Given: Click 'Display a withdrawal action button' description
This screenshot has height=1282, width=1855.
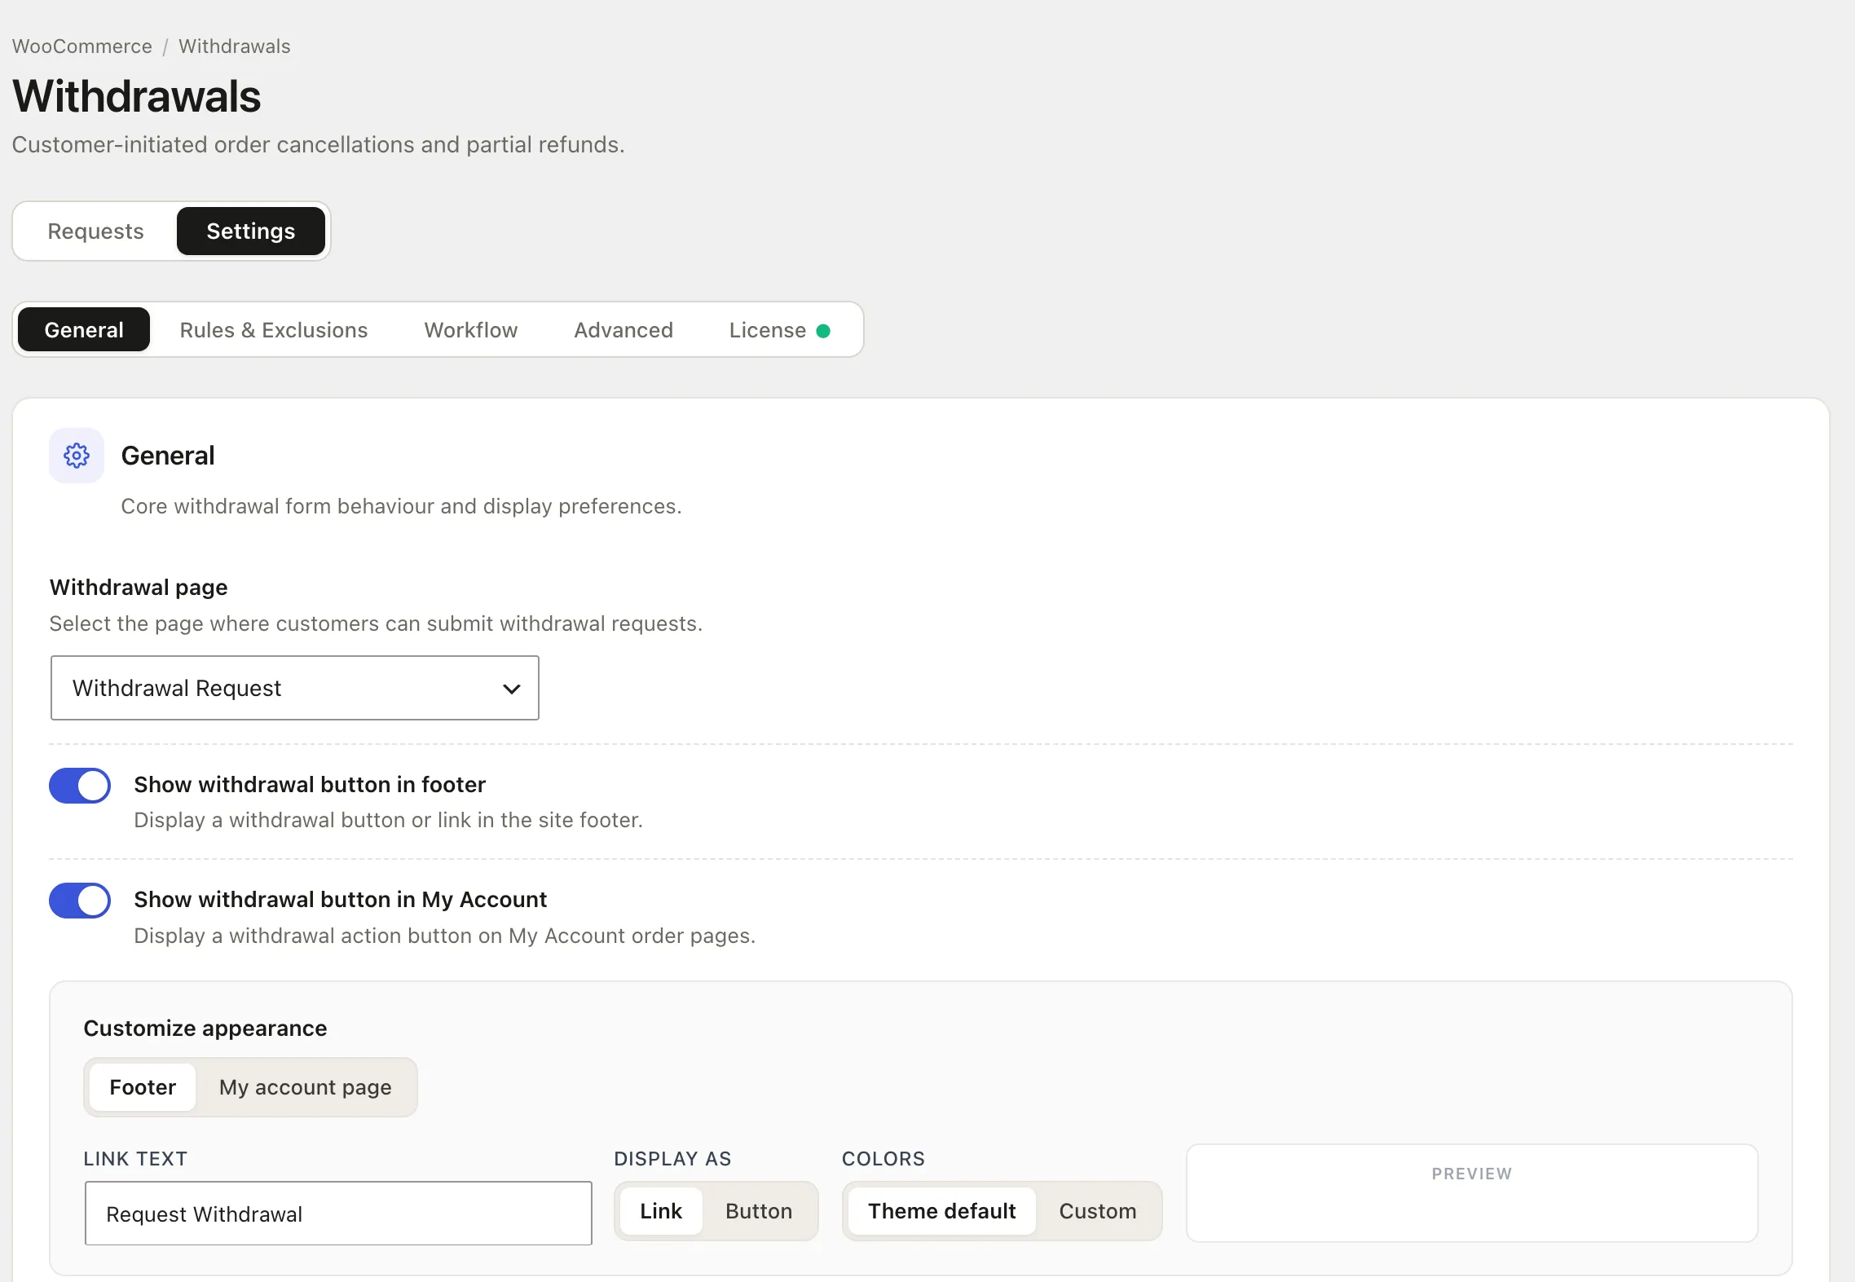Looking at the screenshot, I should tap(444, 936).
